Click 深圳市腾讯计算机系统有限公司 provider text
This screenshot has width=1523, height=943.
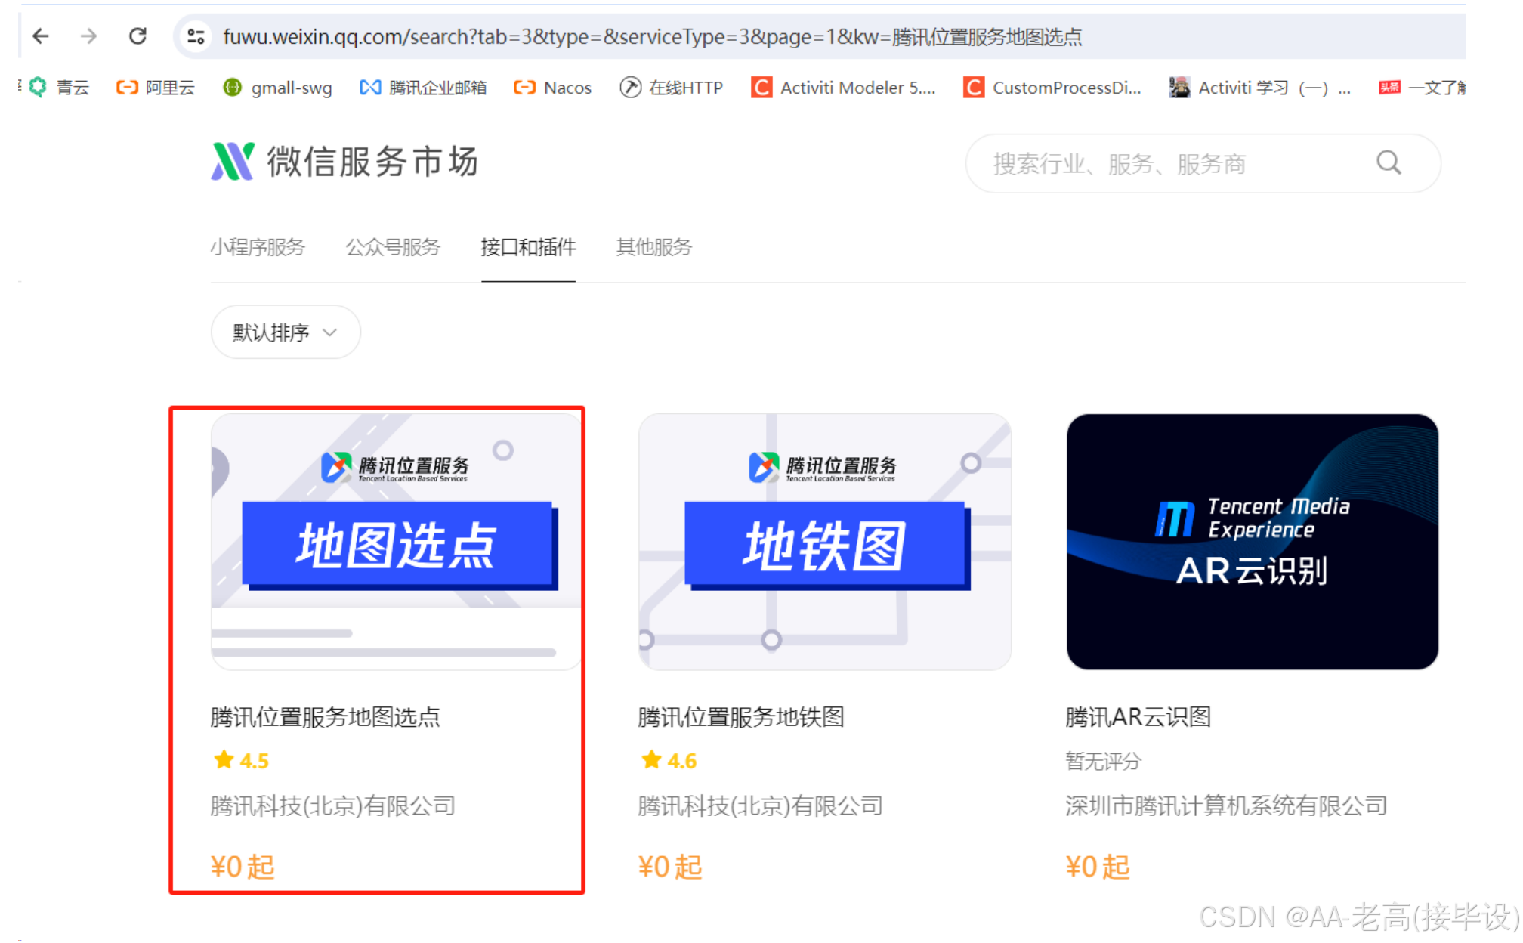click(x=1226, y=806)
